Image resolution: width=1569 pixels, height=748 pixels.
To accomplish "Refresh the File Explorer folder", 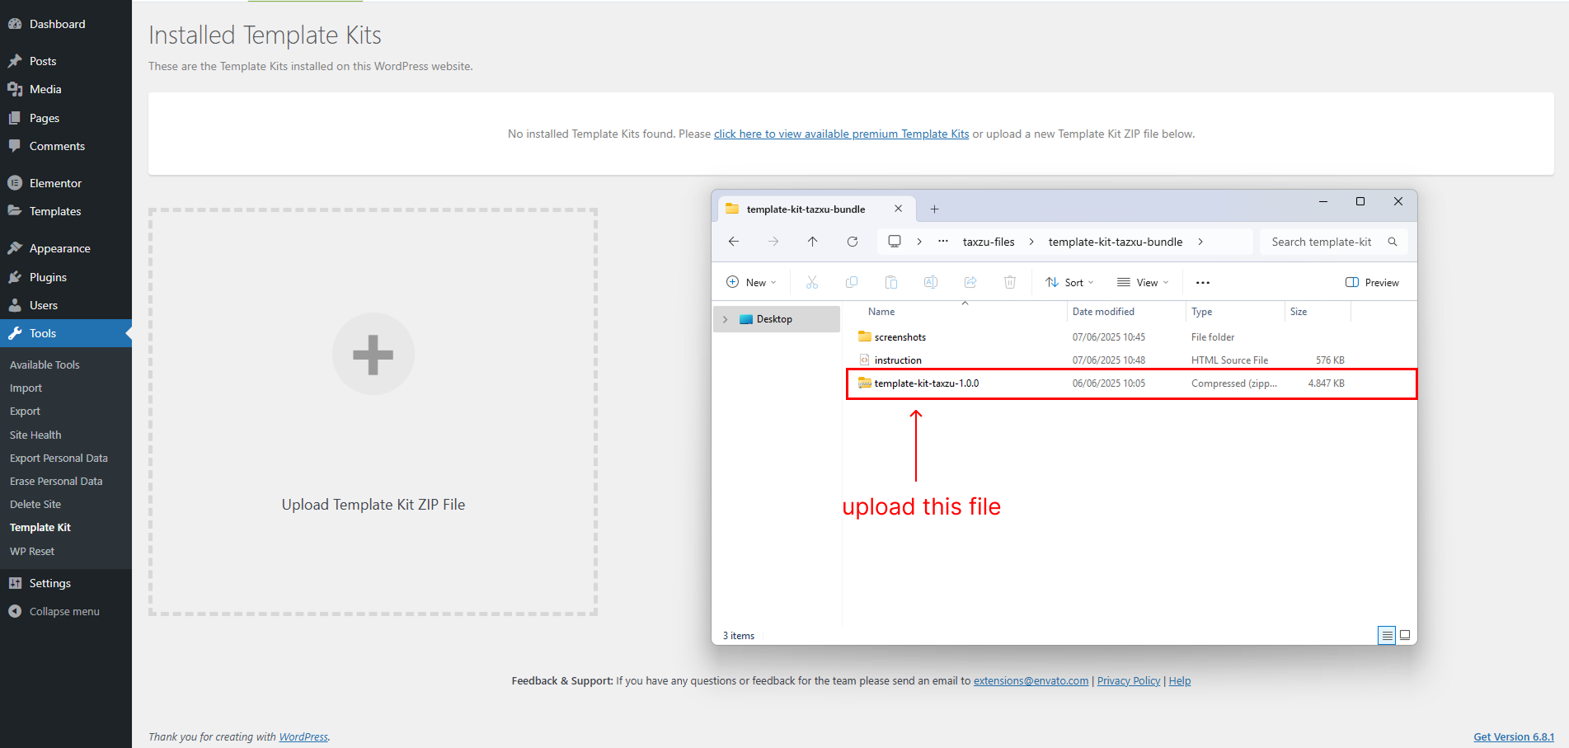I will click(x=853, y=242).
